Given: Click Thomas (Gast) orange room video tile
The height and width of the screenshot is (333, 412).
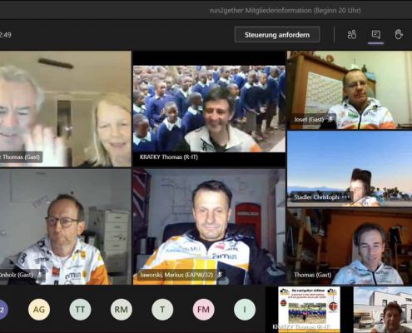Looking at the screenshot, I should click(x=350, y=246).
